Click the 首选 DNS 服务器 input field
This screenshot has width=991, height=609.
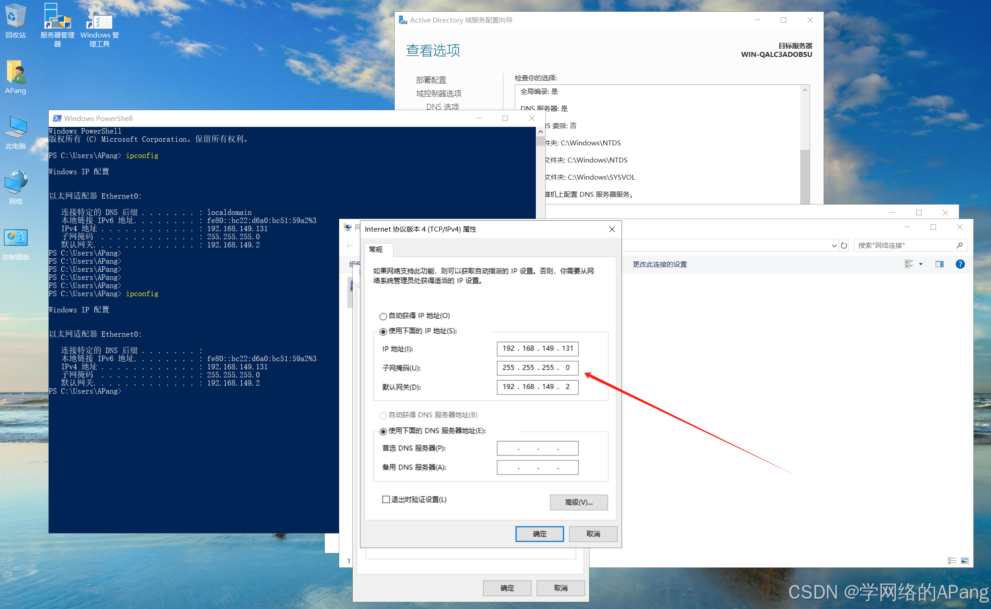(x=537, y=448)
